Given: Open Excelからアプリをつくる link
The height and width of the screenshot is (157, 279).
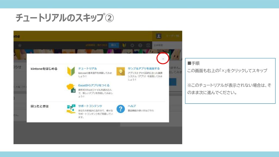Looking at the screenshot, I should click(x=94, y=85).
